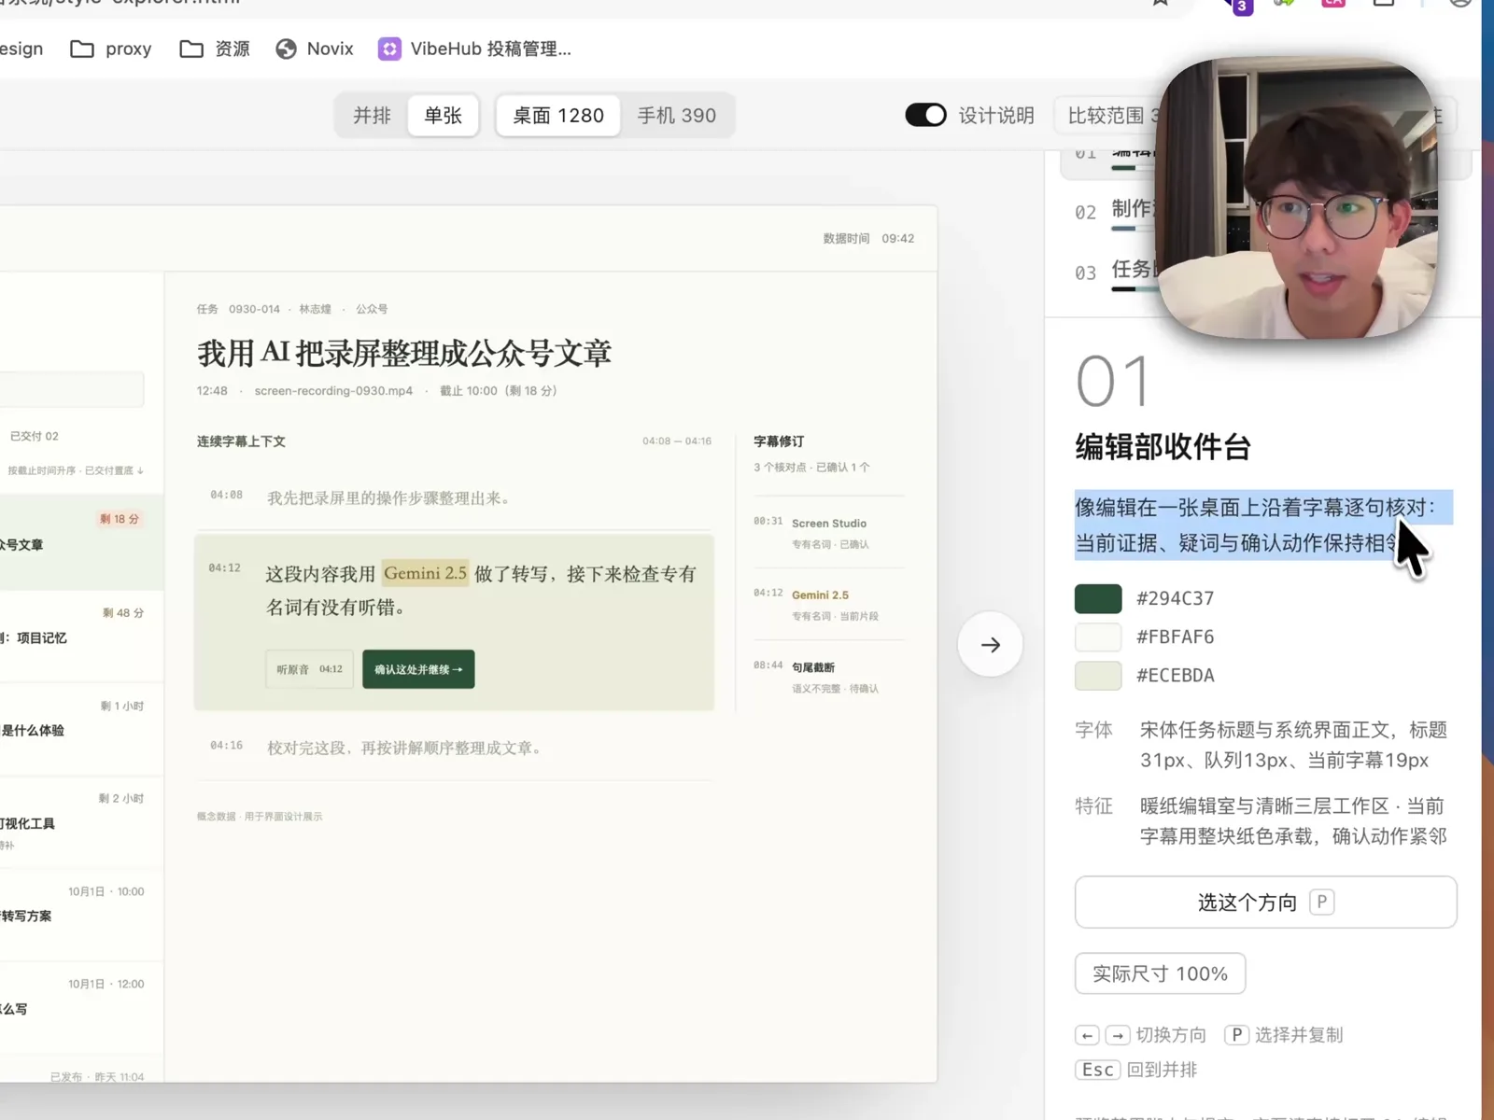Select 手机 390 viewport

point(677,116)
